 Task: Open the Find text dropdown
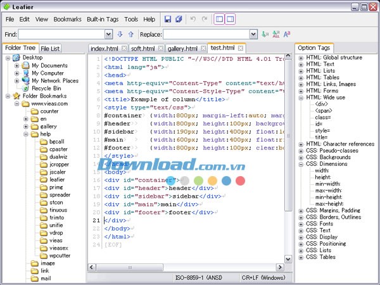point(110,34)
